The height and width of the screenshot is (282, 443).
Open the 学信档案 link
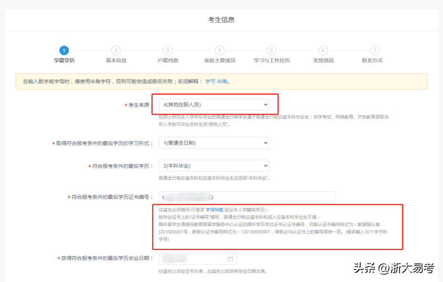tap(214, 210)
